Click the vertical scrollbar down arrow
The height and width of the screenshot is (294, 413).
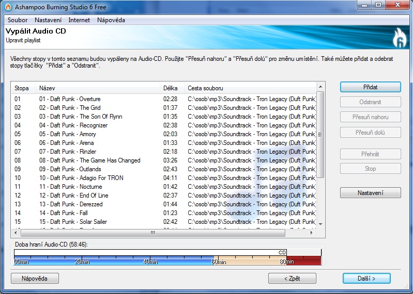(320, 224)
